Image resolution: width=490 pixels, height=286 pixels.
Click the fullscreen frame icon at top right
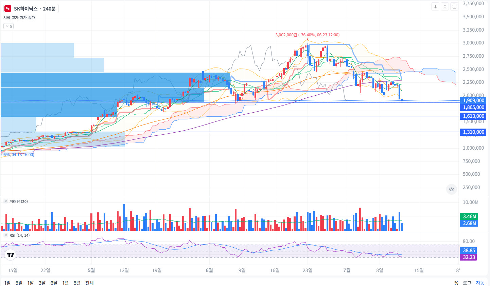point(454,6)
